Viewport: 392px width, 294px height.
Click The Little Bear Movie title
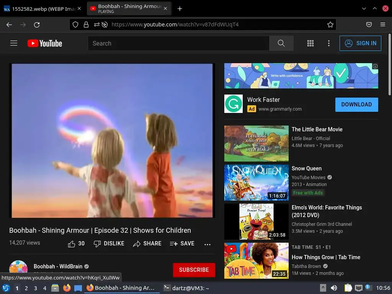pyautogui.click(x=317, y=129)
